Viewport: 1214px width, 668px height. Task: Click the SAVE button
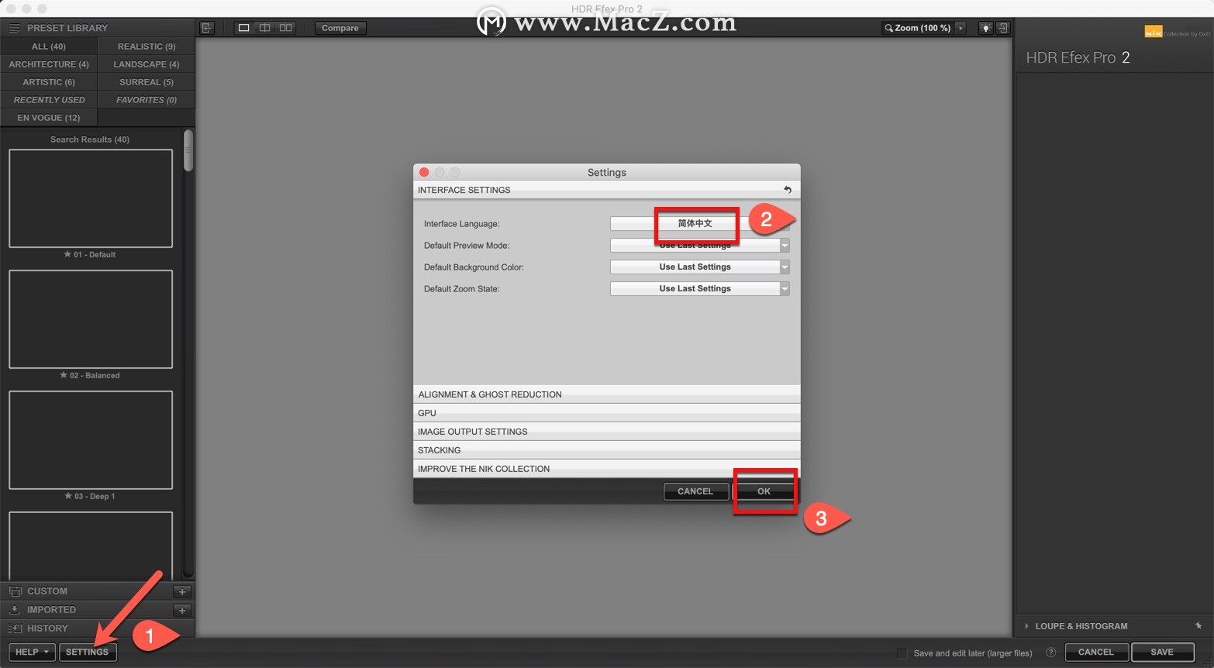[x=1162, y=652]
